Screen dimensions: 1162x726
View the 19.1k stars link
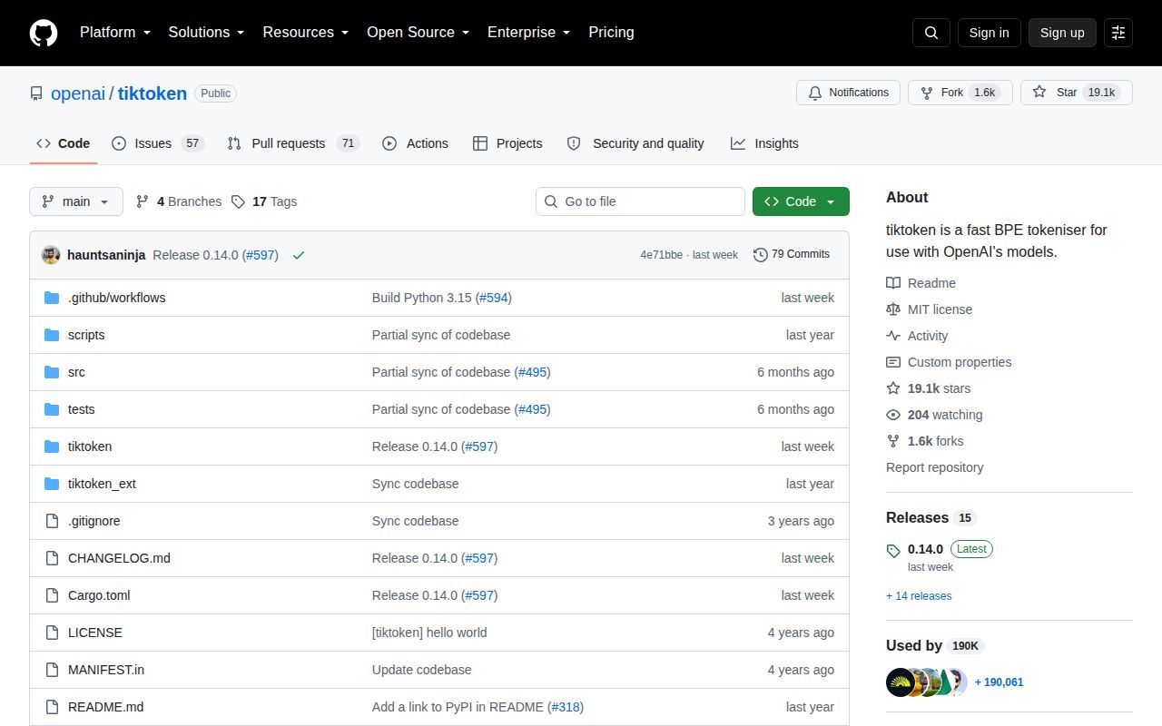coord(928,388)
